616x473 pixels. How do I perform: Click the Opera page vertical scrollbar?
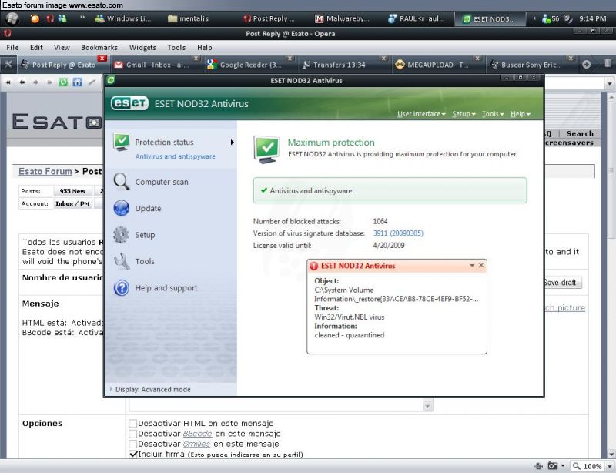pos(611,275)
